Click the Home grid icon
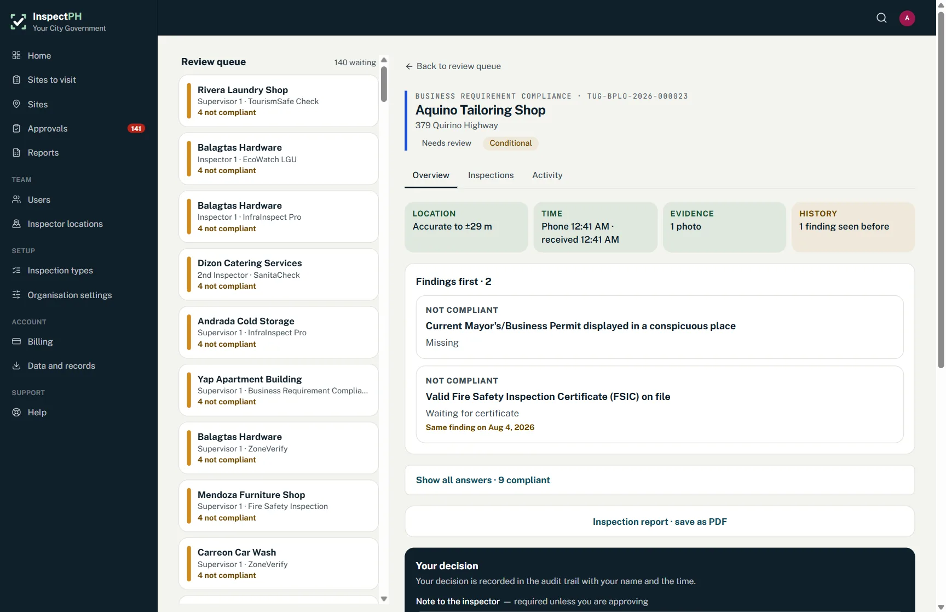This screenshot has height=612, width=946. 16,55
